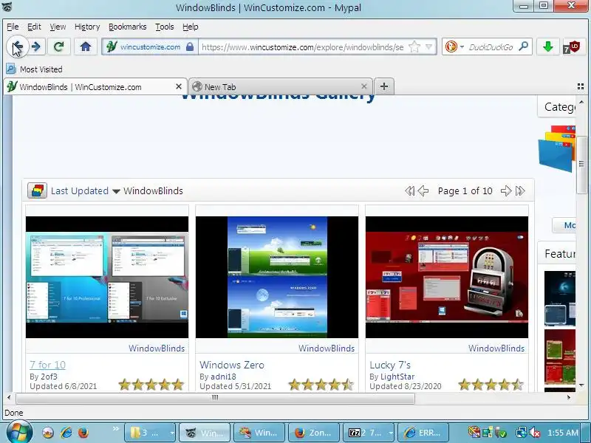591x443 pixels.
Task: Click the 7 for 10 title link
Action: pos(47,365)
